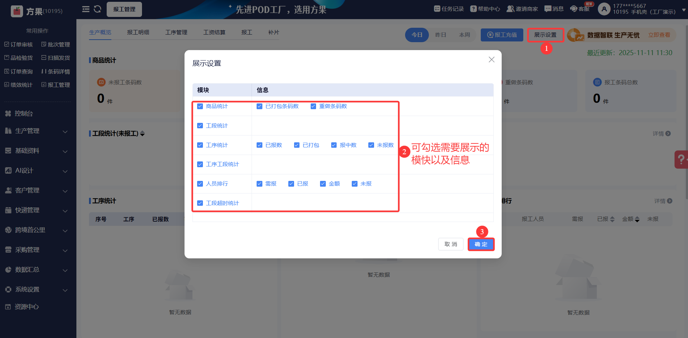Select the 今日 time filter
Image resolution: width=688 pixels, height=338 pixels.
click(x=417, y=35)
